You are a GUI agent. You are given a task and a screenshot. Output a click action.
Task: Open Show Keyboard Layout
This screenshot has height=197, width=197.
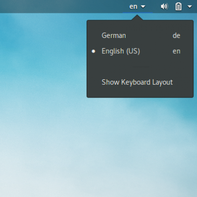140,82
